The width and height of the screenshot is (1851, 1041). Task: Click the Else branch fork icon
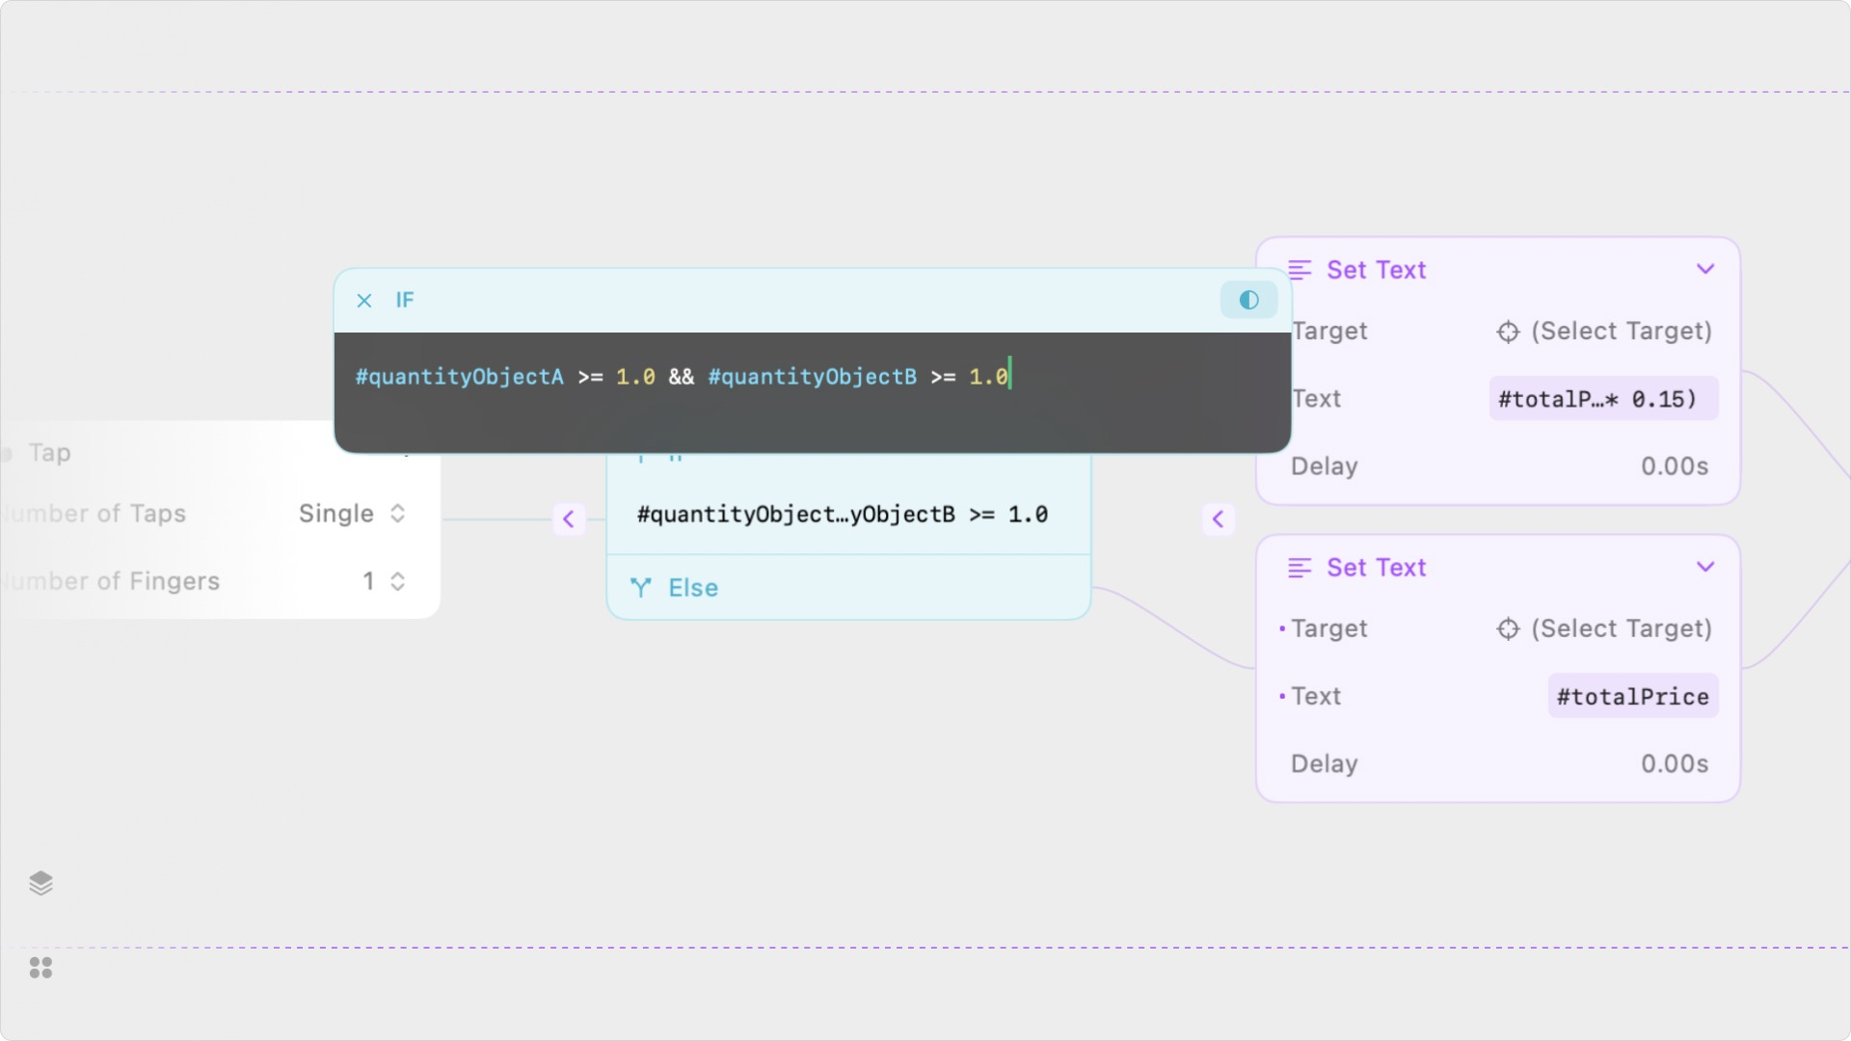[641, 588]
